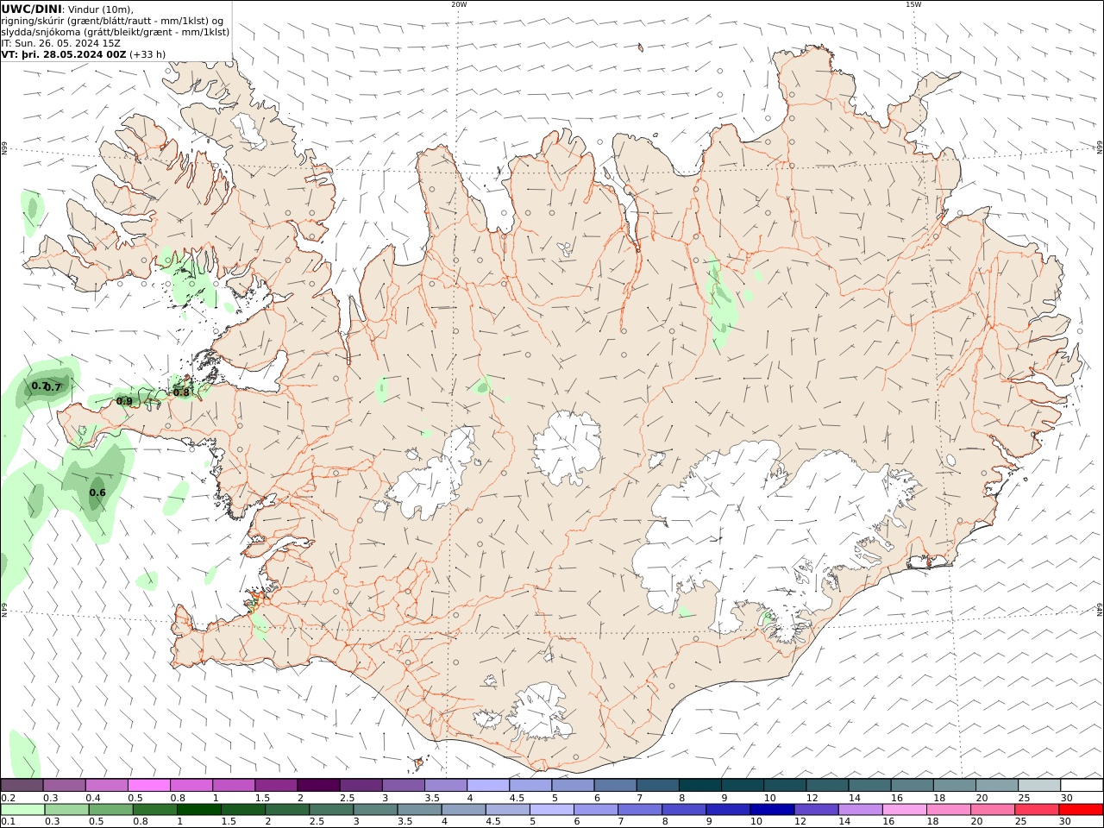Select the pale gray 25 swatch in the upper snow scale

(1038, 786)
